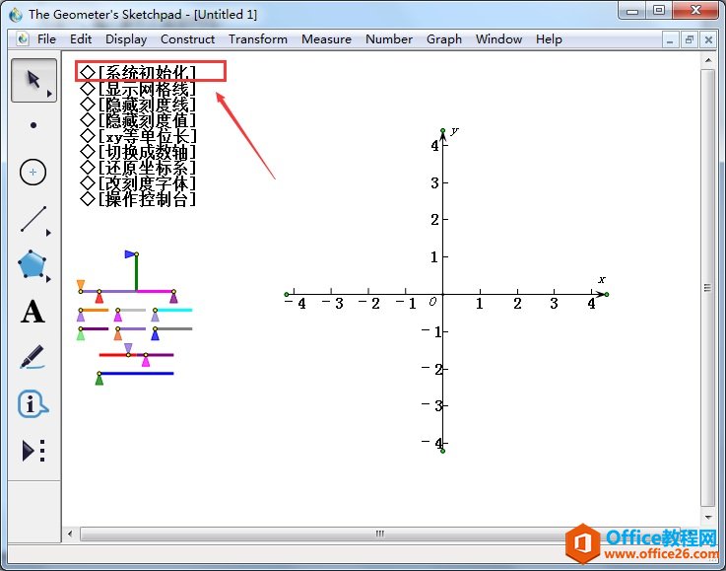Click the point at the top of y-axis
This screenshot has width=726, height=571.
tap(442, 131)
